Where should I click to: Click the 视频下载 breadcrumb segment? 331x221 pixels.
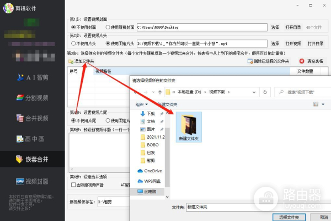[x=217, y=92]
